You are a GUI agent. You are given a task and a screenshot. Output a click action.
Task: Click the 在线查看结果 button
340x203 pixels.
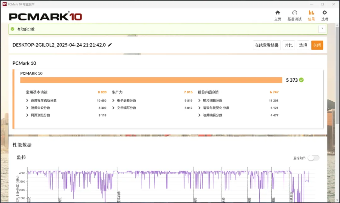pyautogui.click(x=267, y=45)
